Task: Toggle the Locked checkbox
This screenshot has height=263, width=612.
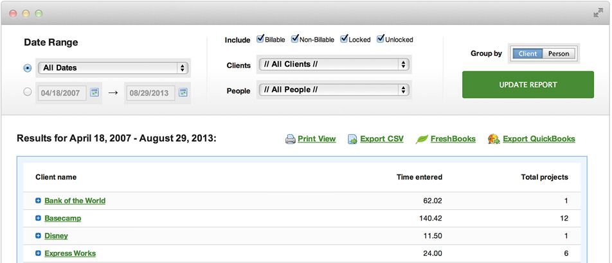Action: click(344, 38)
